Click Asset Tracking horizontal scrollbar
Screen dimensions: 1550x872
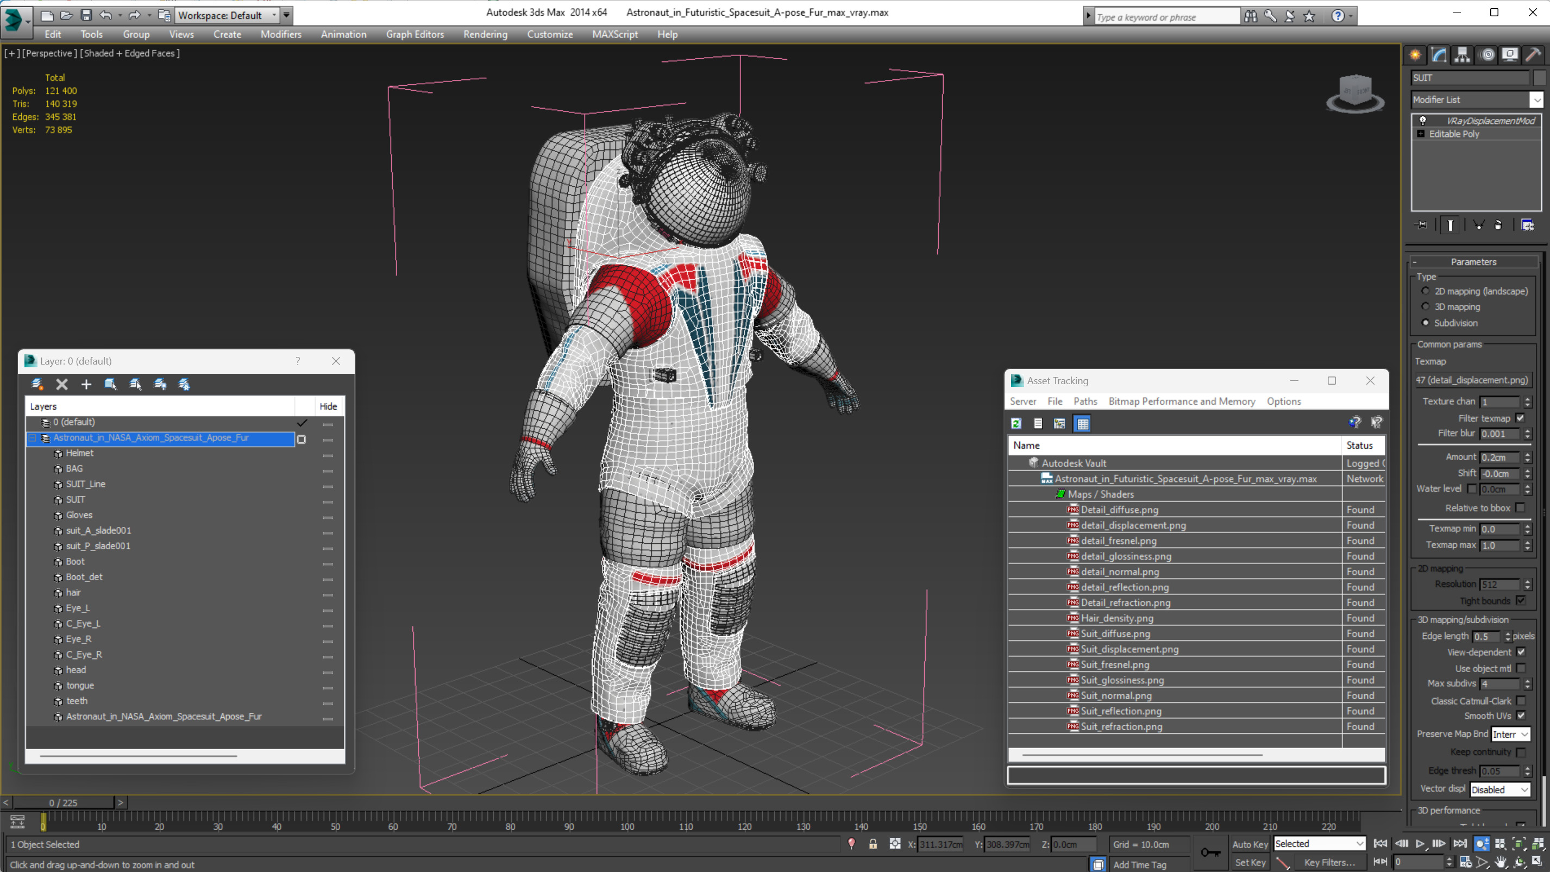coord(1141,755)
